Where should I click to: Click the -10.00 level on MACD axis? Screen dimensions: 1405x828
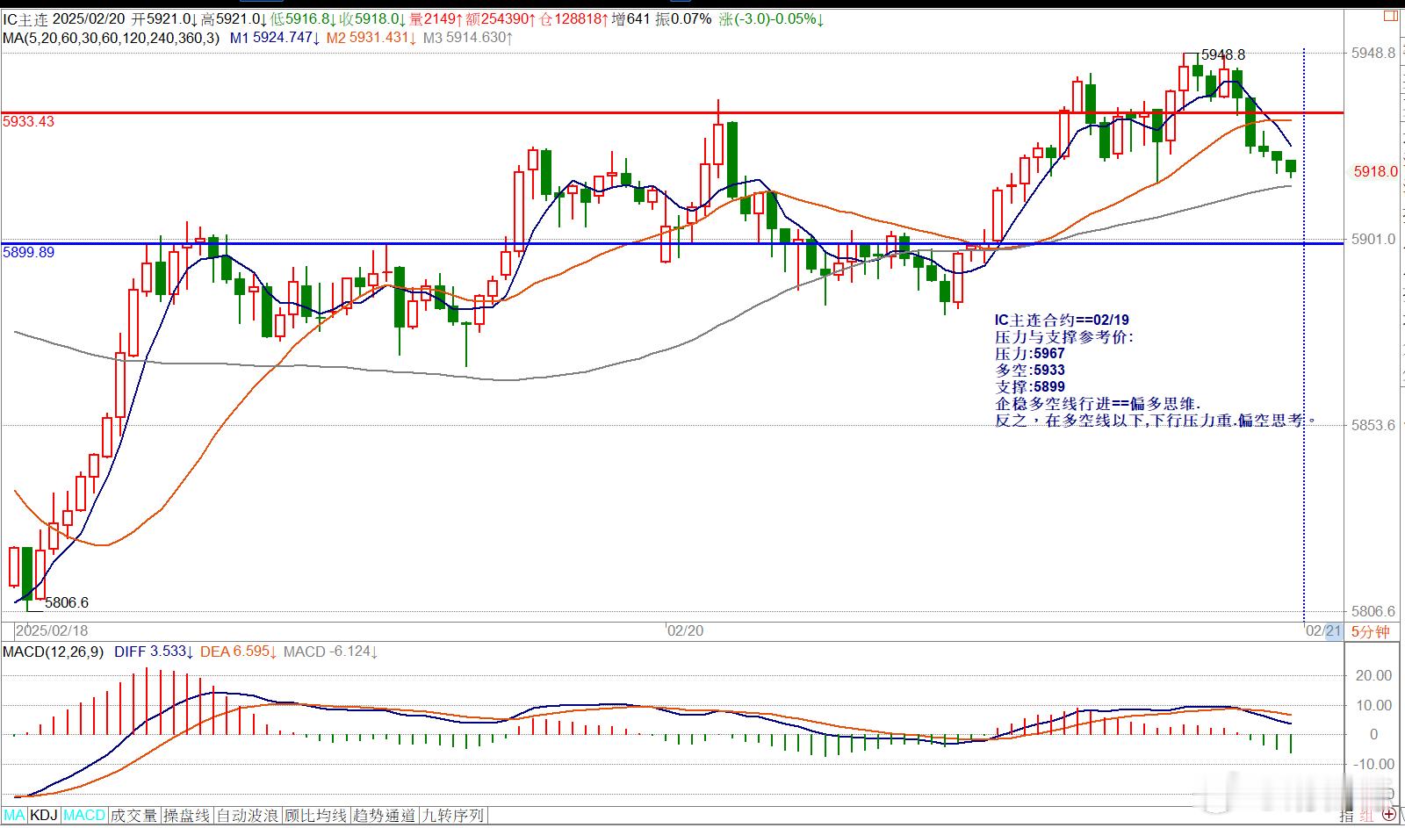click(x=1372, y=764)
